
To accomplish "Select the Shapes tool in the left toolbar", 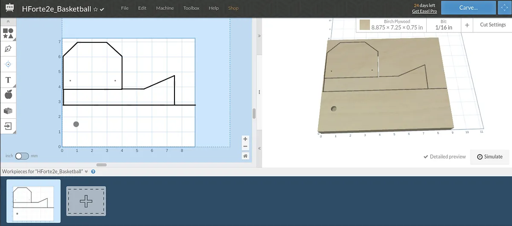I will pyautogui.click(x=8, y=33).
